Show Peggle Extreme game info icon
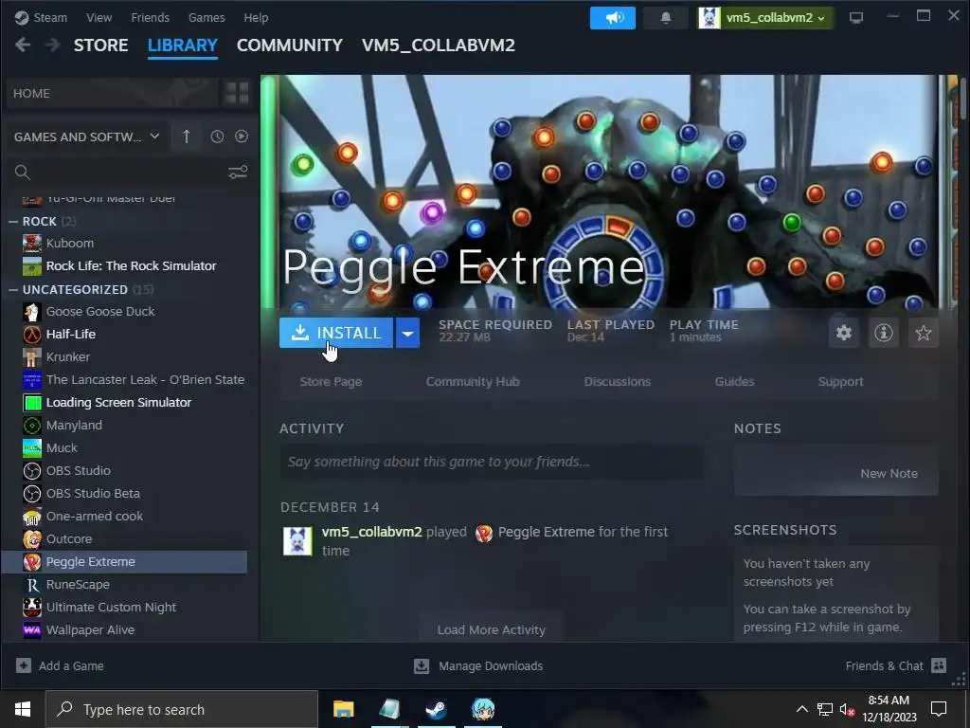Image resolution: width=970 pixels, height=728 pixels. [x=884, y=333]
